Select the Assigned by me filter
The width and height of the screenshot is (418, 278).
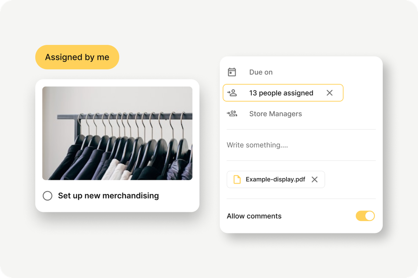pos(77,57)
